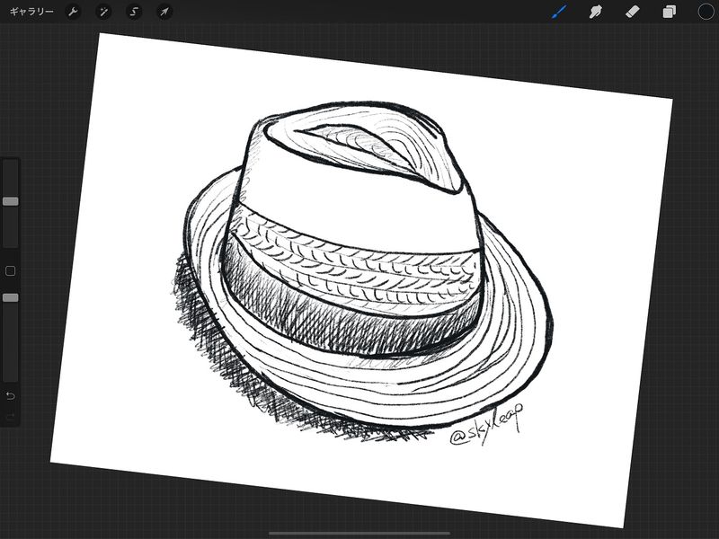
Task: Activate the Transform arrow tool
Action: (164, 12)
